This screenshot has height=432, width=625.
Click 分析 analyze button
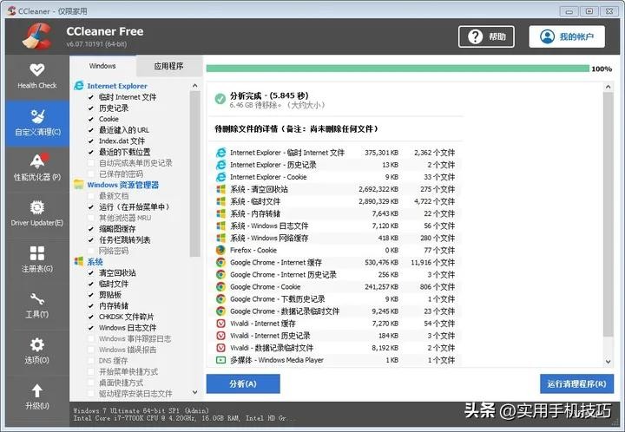pyautogui.click(x=242, y=383)
